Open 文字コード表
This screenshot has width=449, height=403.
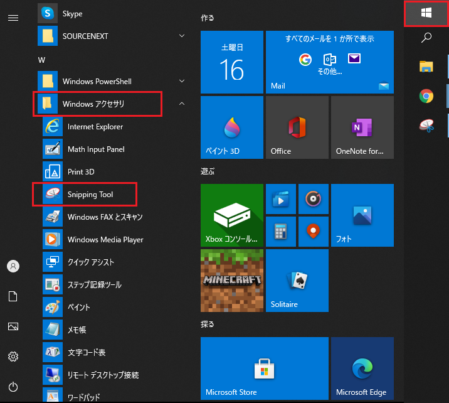tap(115, 352)
